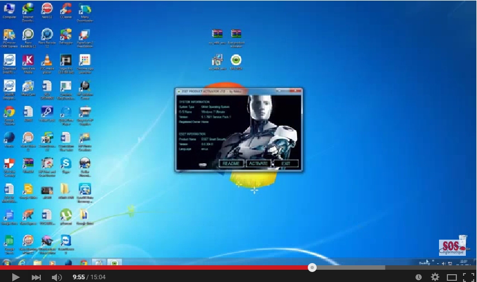Click the EXIT button in ESET activator

pyautogui.click(x=285, y=163)
